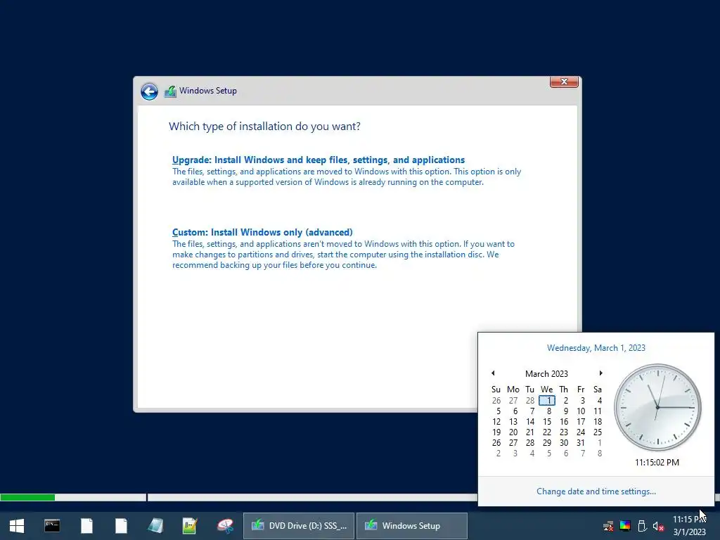Go back using the blue arrow button
The image size is (720, 540).
pos(149,91)
